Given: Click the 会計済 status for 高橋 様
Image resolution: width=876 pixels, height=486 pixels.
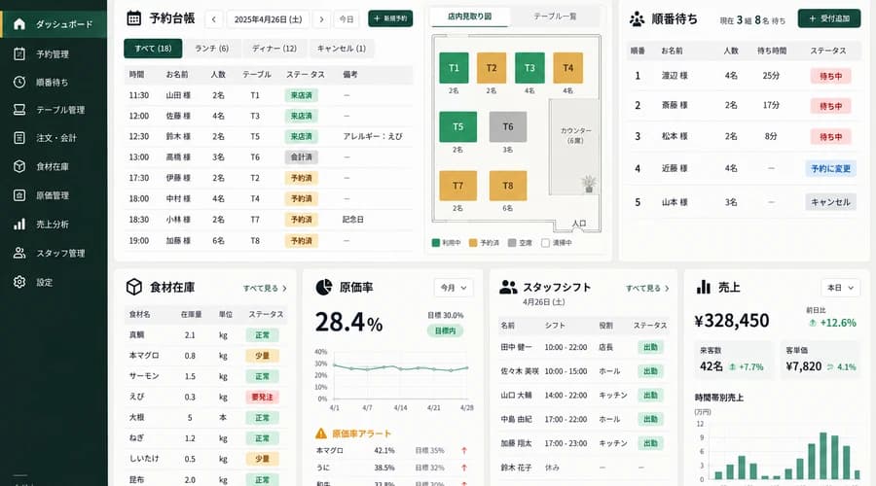Looking at the screenshot, I should click(x=301, y=157).
